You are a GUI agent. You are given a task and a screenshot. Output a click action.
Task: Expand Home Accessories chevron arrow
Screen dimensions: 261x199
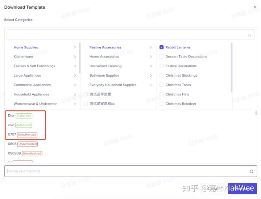pos(151,57)
